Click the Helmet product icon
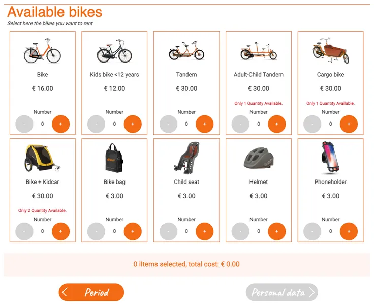 (x=258, y=158)
